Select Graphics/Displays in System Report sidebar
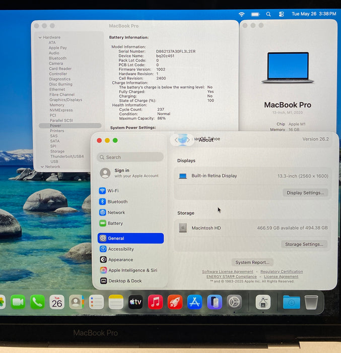This screenshot has height=353, width=341. point(65,100)
